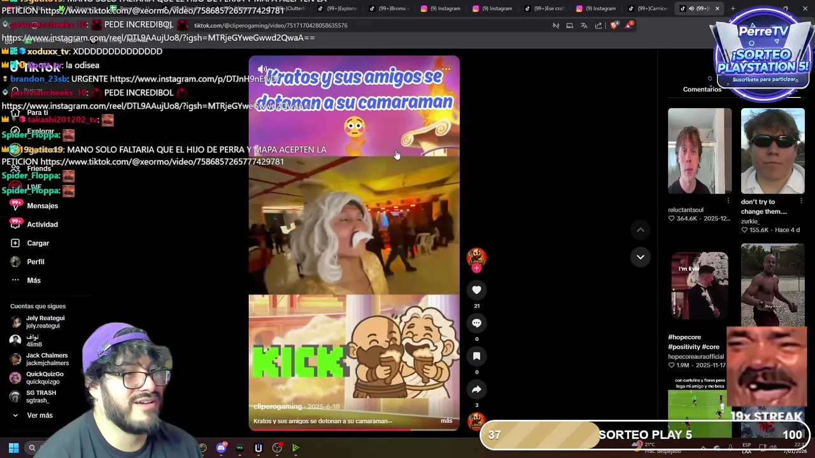This screenshot has height=458, width=815.
Task: Open Discord from the taskbar
Action: pyautogui.click(x=221, y=448)
